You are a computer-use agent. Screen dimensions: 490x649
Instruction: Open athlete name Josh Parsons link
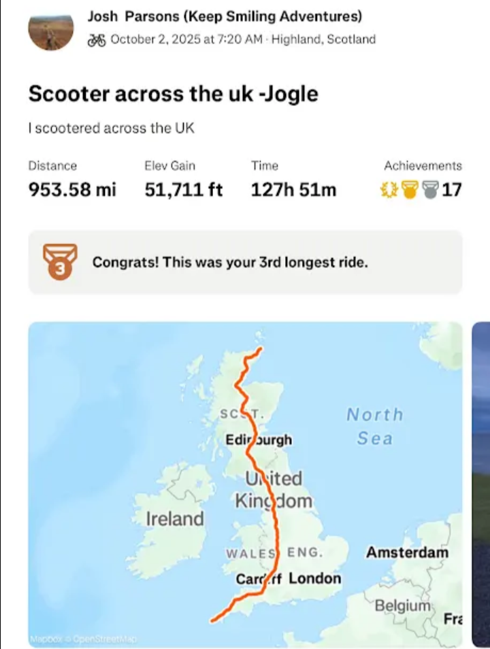225,16
